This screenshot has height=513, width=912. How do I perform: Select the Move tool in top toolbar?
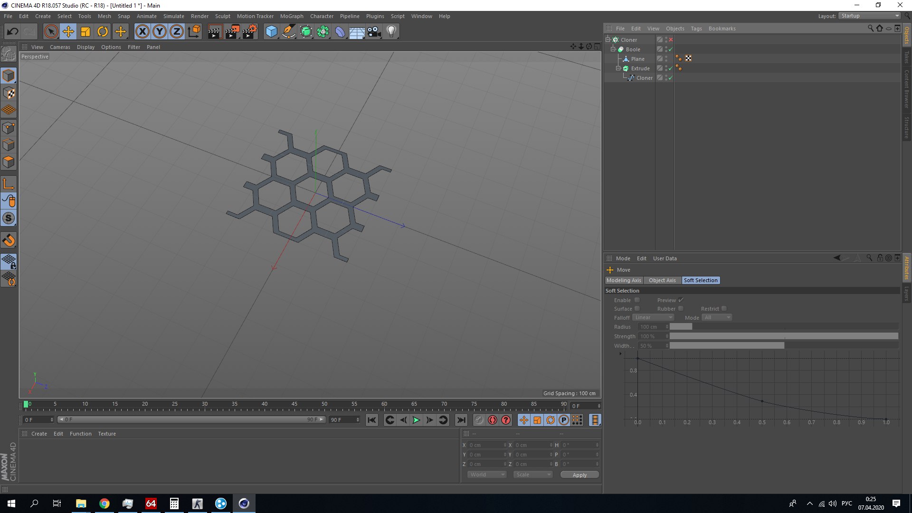click(x=68, y=32)
